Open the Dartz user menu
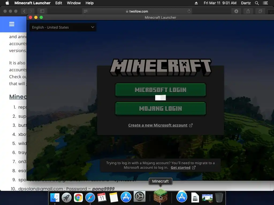The image size is (274, 205). tap(246, 3)
